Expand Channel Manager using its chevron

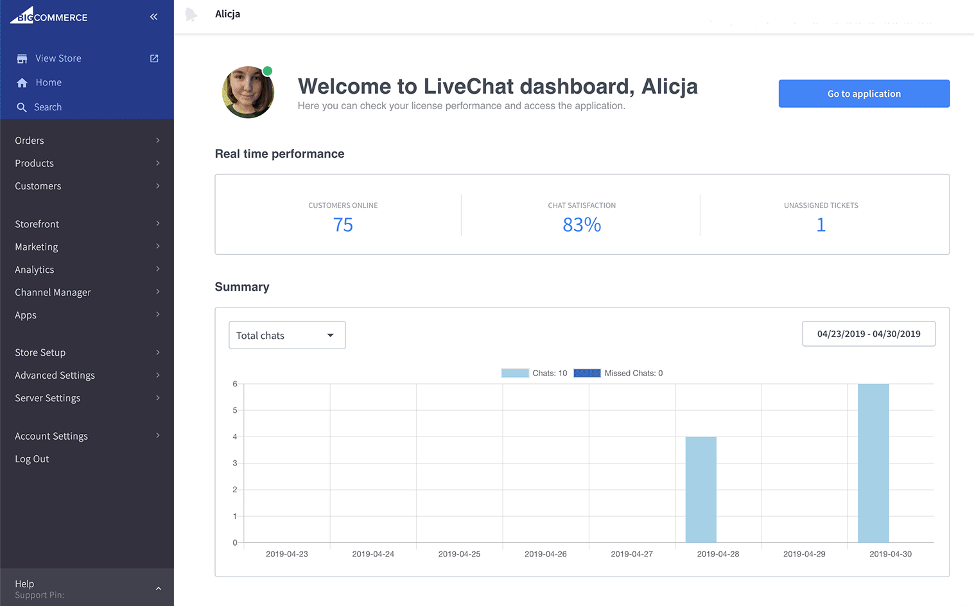coord(158,291)
